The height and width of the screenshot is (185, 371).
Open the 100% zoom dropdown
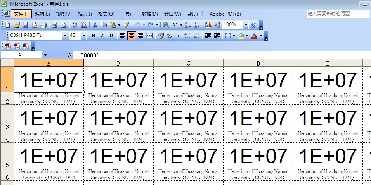pyautogui.click(x=246, y=25)
